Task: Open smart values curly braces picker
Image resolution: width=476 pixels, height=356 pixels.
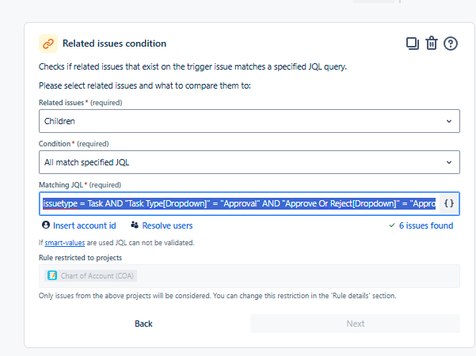Action: pyautogui.click(x=449, y=203)
